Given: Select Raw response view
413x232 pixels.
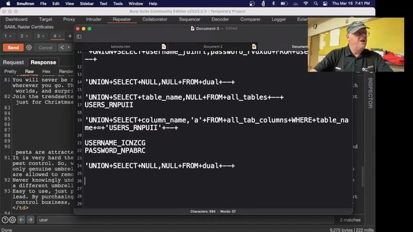Looking at the screenshot, I should tap(29, 72).
